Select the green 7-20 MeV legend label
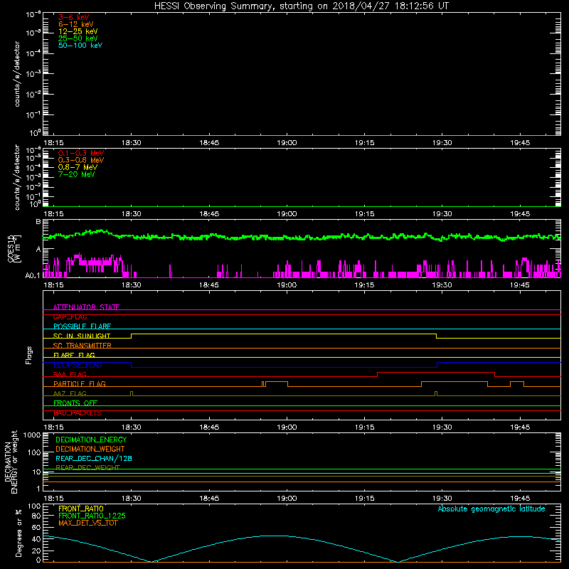This screenshot has height=569, width=569. pos(77,174)
